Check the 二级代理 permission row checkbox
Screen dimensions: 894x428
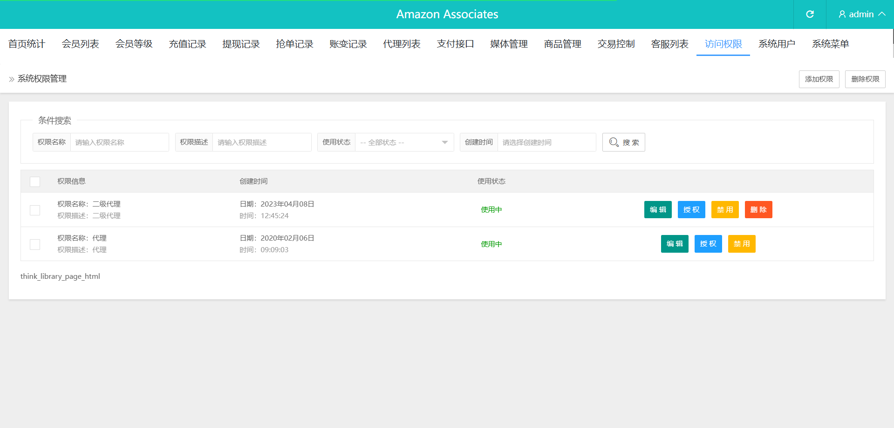[x=35, y=210]
